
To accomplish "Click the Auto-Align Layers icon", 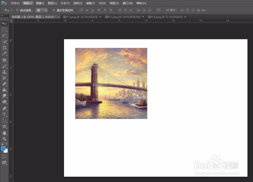I will pos(159,10).
